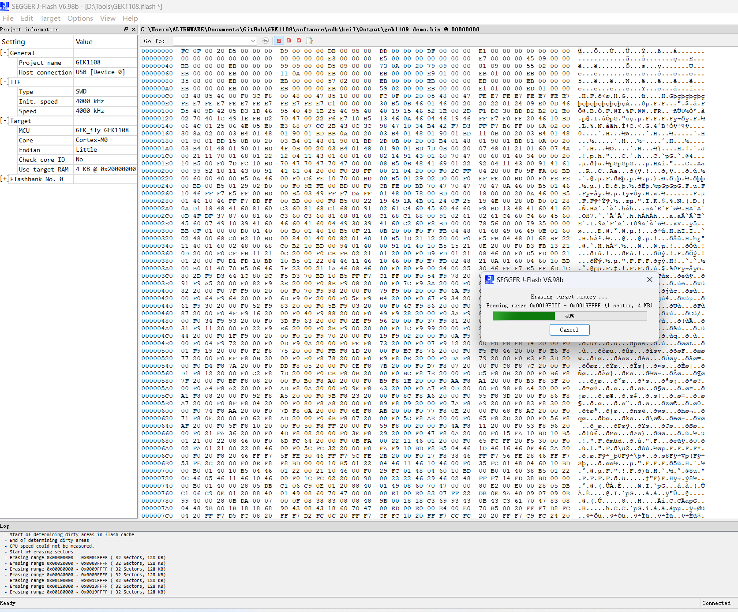Open the View menu
738x612 pixels.
[108, 18]
